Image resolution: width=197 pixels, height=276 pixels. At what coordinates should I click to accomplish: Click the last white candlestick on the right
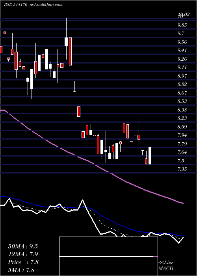coord(150,156)
